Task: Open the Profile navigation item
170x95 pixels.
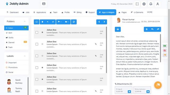Action: pyautogui.click(x=66, y=12)
